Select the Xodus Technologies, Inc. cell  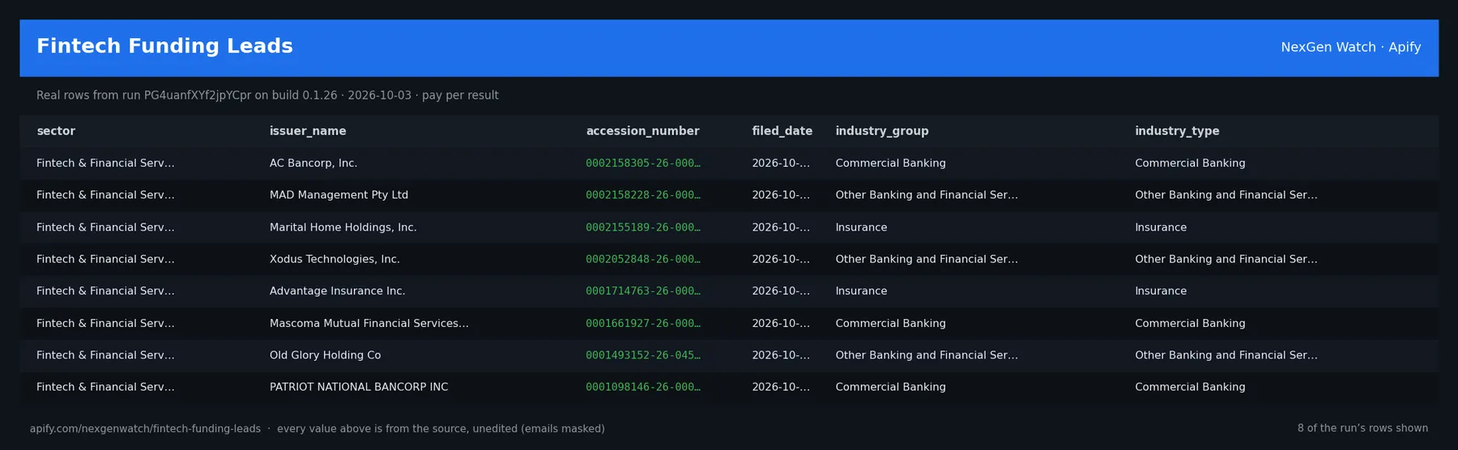click(335, 259)
